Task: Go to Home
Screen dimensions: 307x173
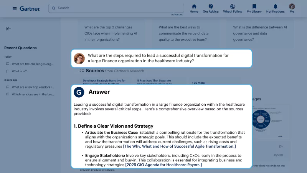Action: 194,8
